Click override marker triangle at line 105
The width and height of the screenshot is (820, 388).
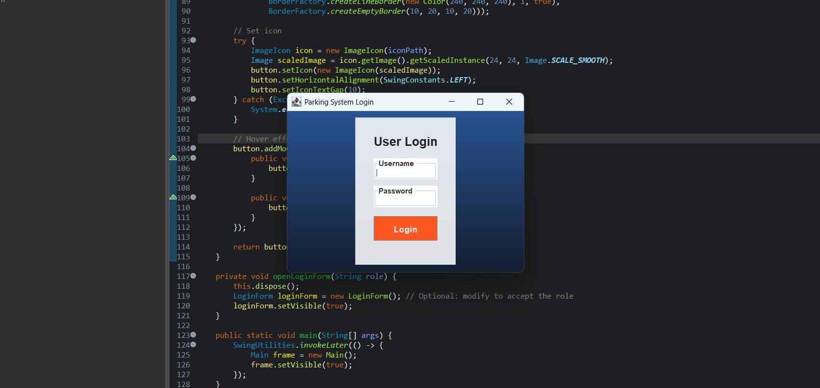(173, 158)
